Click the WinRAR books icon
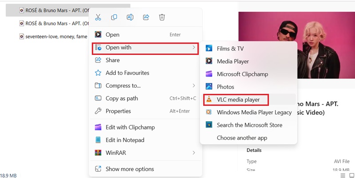Image resolution: width=355 pixels, height=178 pixels. [x=98, y=153]
